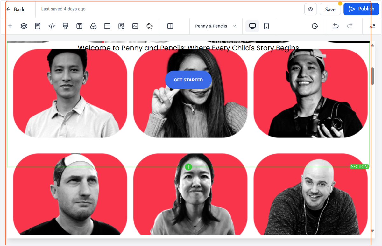382x246 pixels.
Task: Toggle the split panel layout icon
Action: 170,26
